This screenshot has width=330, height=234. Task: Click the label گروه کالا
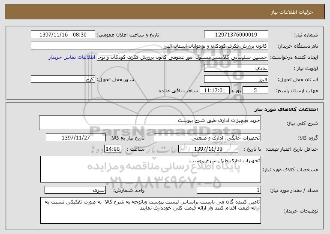(308, 138)
